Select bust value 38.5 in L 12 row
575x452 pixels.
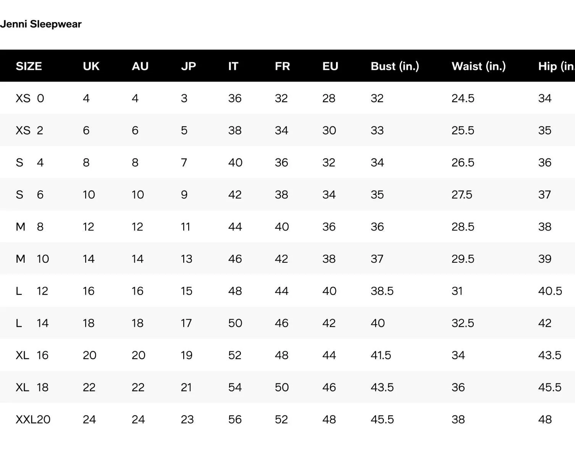click(382, 291)
